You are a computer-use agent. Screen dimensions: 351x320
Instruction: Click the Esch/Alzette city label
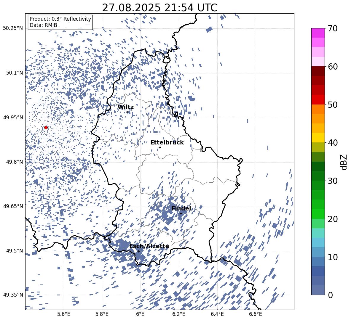[x=149, y=246]
